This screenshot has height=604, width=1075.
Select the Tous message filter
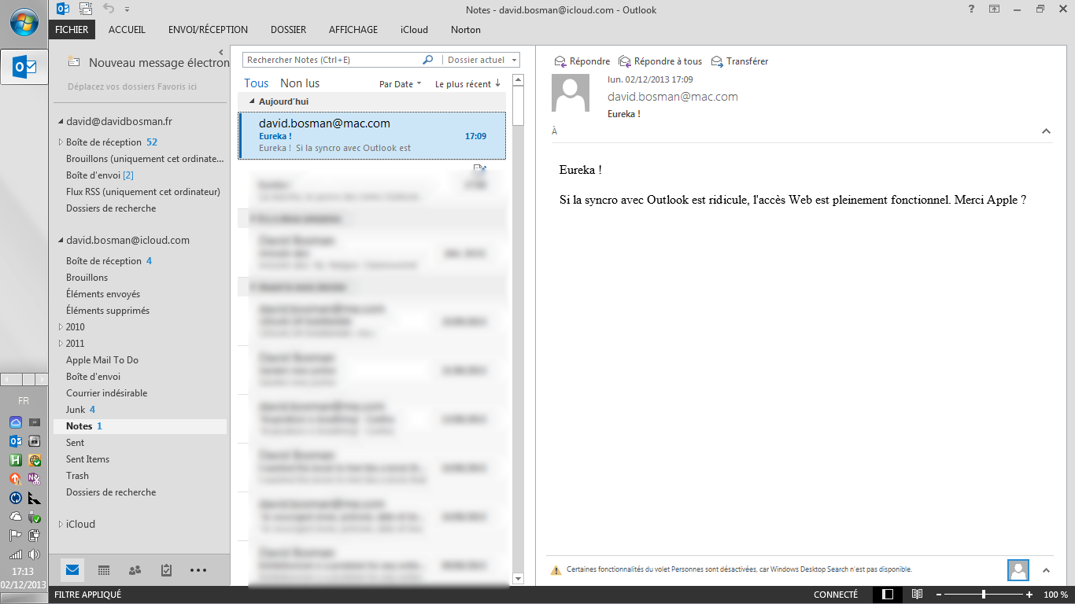coord(256,83)
